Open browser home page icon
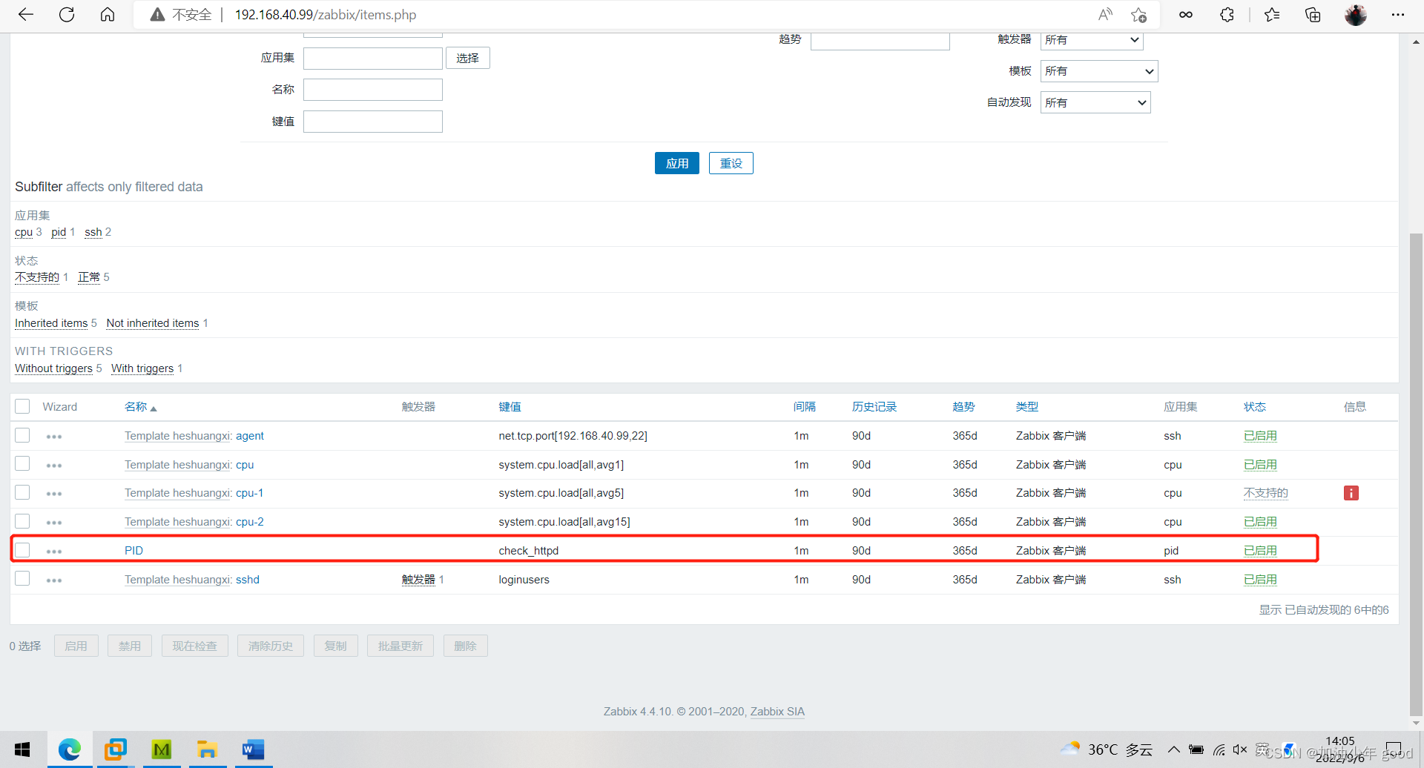The width and height of the screenshot is (1424, 768). [108, 15]
